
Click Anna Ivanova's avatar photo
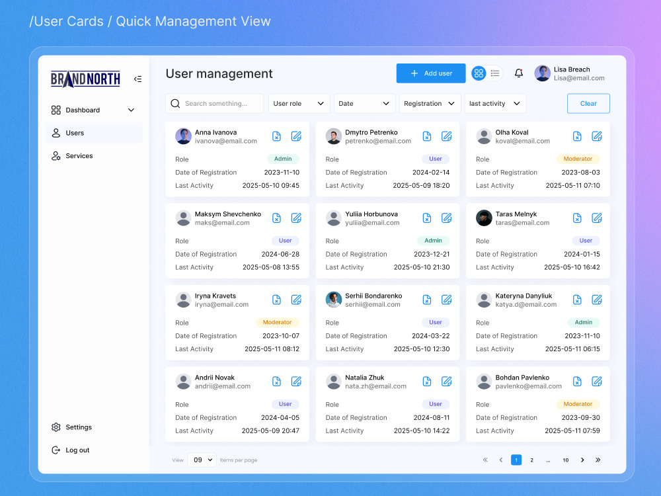tap(183, 136)
